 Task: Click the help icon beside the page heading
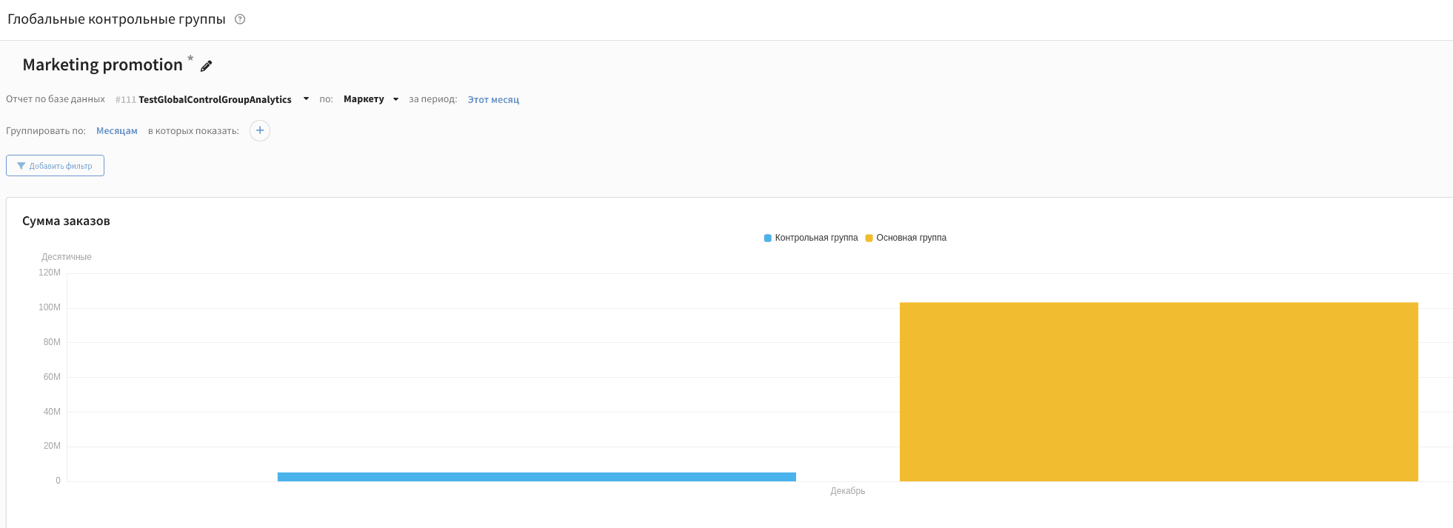pyautogui.click(x=240, y=19)
